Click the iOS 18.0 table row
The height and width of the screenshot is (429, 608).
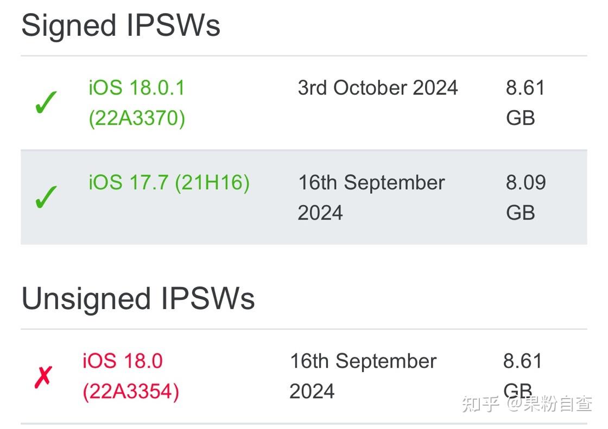click(304, 375)
